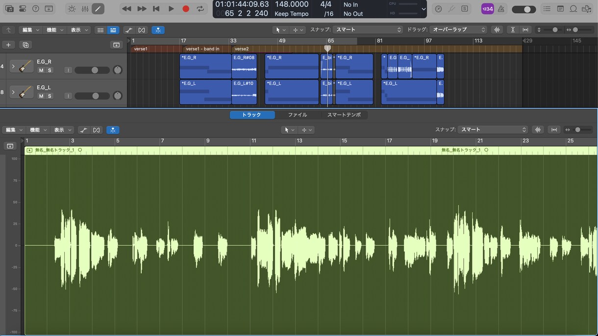Click the add track plus button
The height and width of the screenshot is (336, 598).
point(8,45)
